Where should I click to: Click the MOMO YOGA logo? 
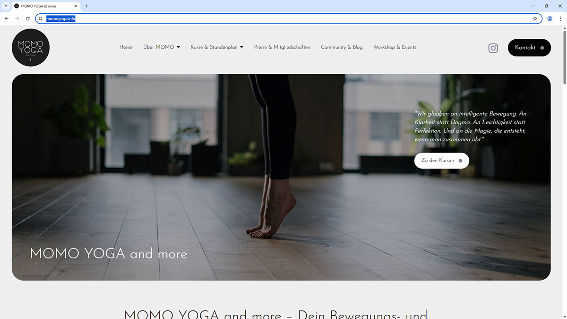tap(30, 47)
